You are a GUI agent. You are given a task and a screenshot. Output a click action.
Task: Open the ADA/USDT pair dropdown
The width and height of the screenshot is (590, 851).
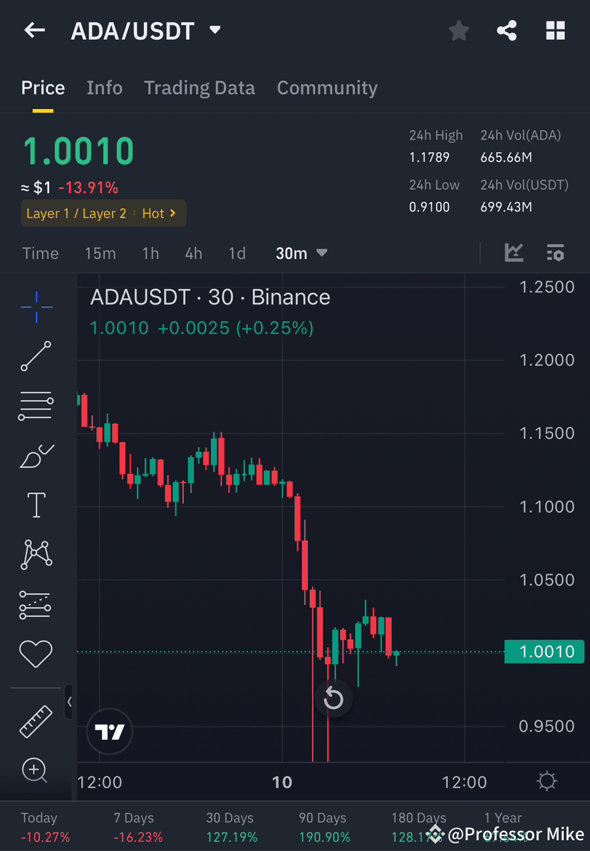(x=214, y=30)
